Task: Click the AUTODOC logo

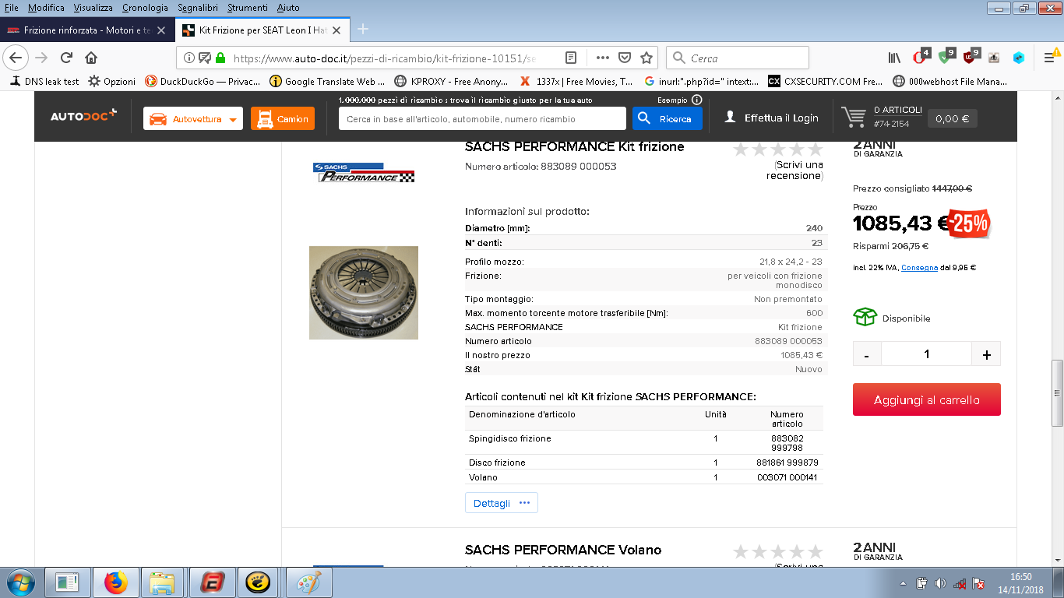Action: (x=83, y=117)
